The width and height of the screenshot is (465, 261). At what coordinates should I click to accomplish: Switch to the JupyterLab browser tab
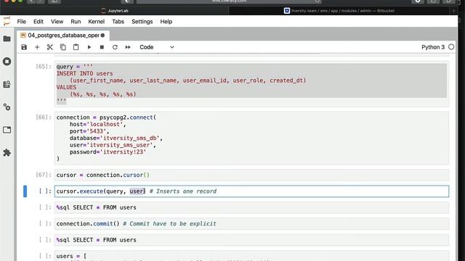pos(115,11)
